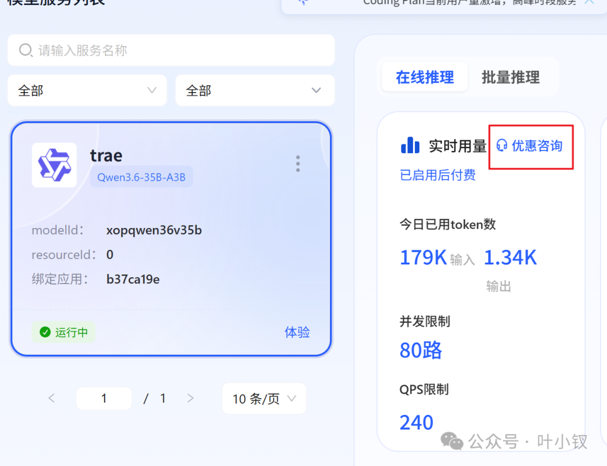Click modelId value xopqwen36v35b
Image resolution: width=607 pixels, height=466 pixels.
coord(154,230)
